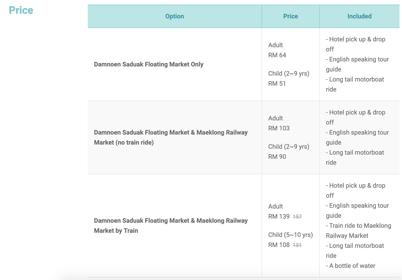
Task: Click the Price column header in table
Action: click(290, 16)
